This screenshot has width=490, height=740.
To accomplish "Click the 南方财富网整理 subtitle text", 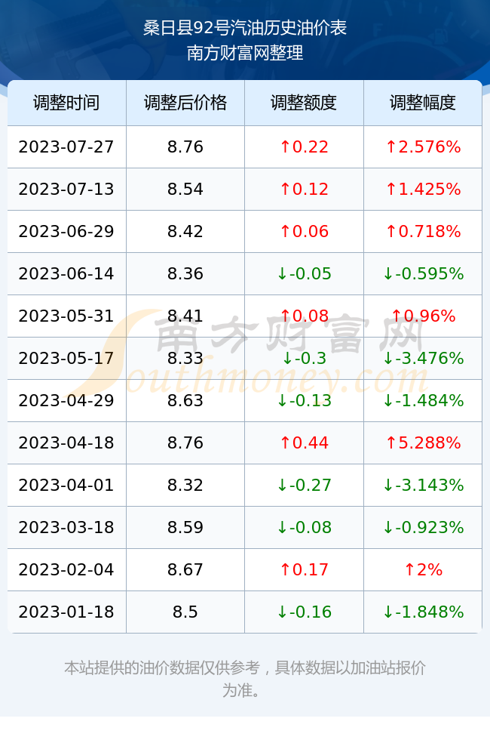I will tap(245, 52).
